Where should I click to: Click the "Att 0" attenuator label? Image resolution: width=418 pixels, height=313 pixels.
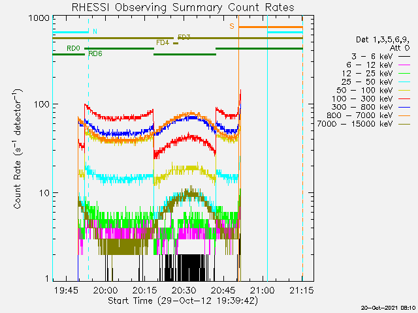click(400, 48)
